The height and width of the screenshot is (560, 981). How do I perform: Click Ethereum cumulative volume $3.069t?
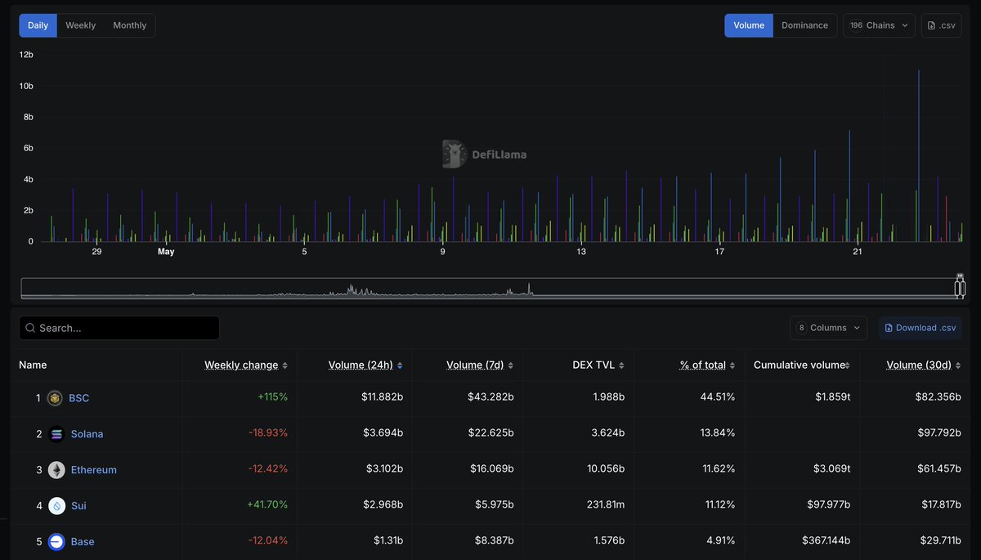[x=832, y=470]
